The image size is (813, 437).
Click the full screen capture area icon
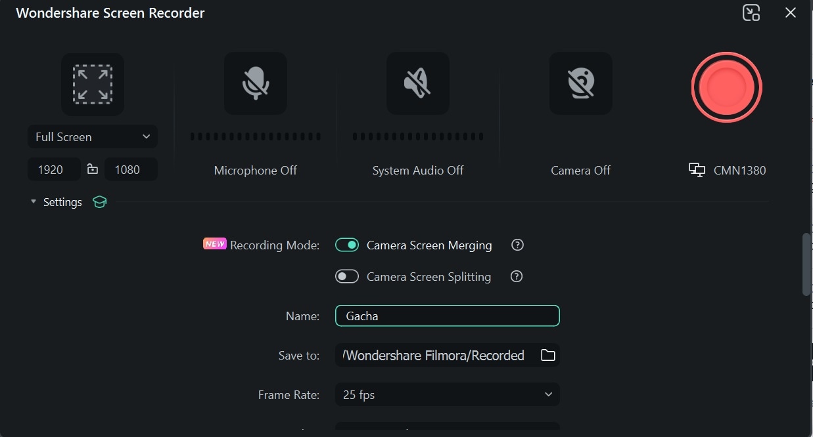[x=92, y=84]
